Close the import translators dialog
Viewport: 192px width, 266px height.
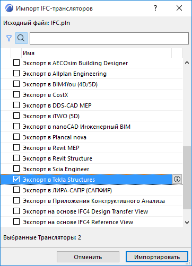[x=179, y=8]
